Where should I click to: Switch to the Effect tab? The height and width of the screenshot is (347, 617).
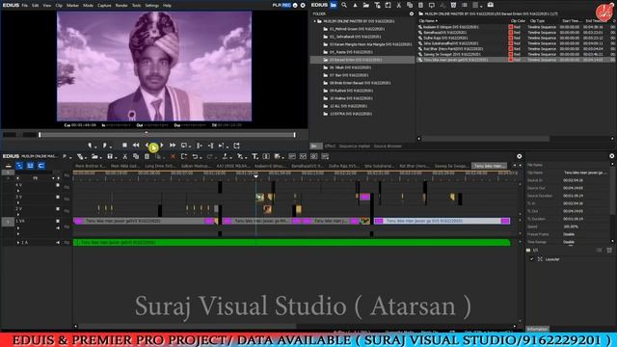[330, 147]
